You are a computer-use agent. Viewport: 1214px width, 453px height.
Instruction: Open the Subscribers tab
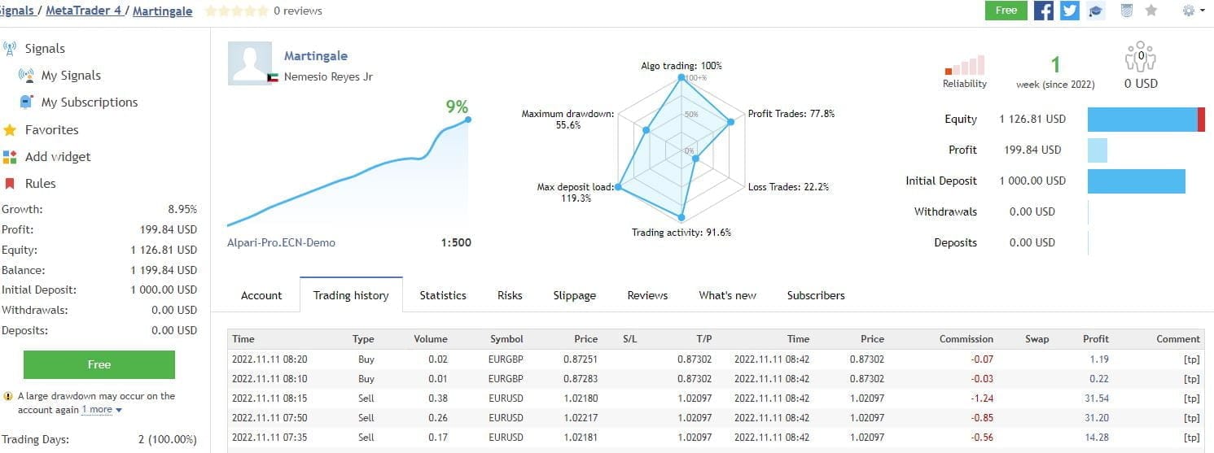[x=815, y=295]
